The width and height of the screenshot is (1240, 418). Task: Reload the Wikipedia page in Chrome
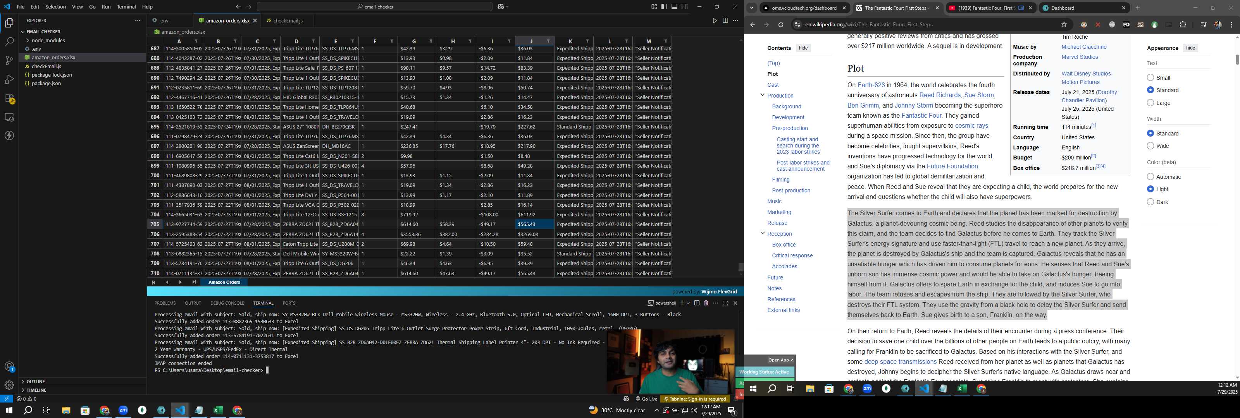tap(781, 25)
